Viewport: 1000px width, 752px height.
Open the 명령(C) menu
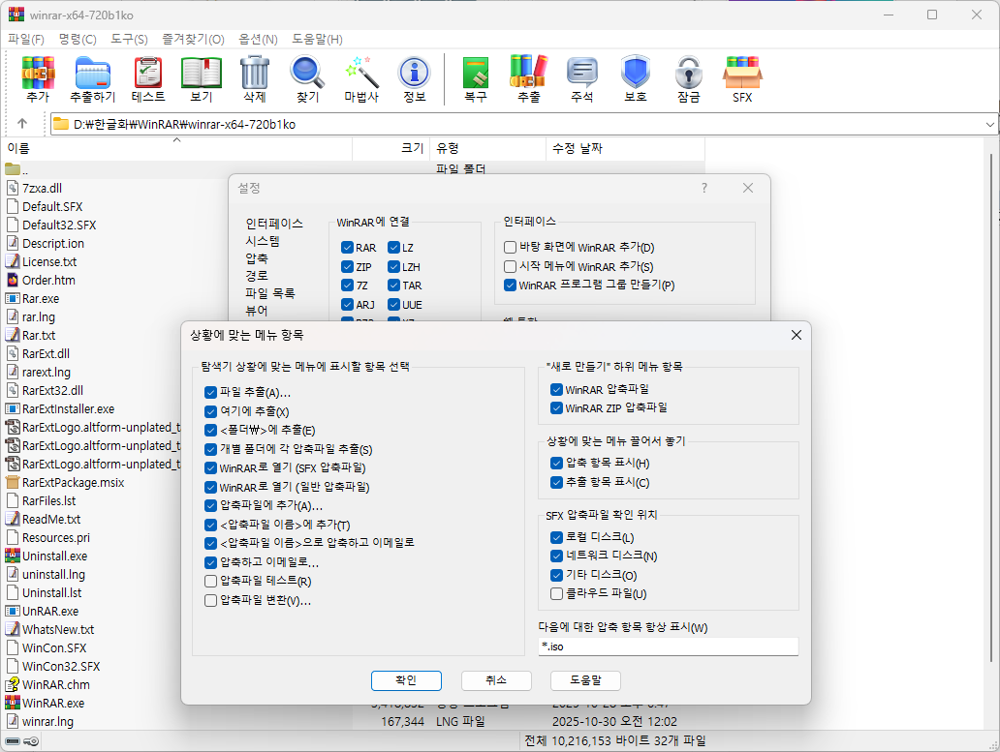(78, 40)
